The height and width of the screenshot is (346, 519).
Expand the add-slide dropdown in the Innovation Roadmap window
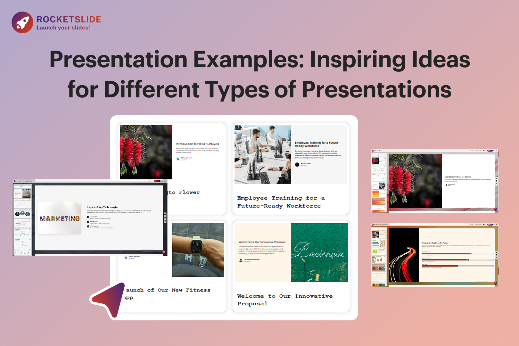tap(385, 229)
